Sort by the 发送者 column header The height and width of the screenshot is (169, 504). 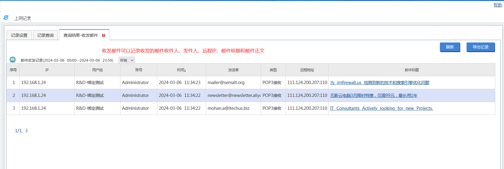[x=233, y=70]
